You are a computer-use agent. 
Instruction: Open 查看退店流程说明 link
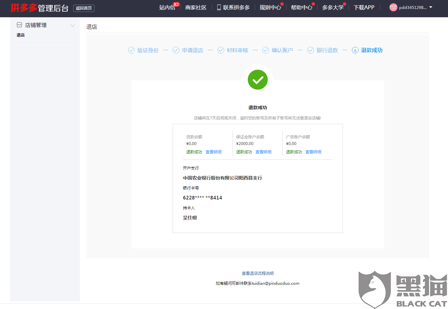pos(258,273)
